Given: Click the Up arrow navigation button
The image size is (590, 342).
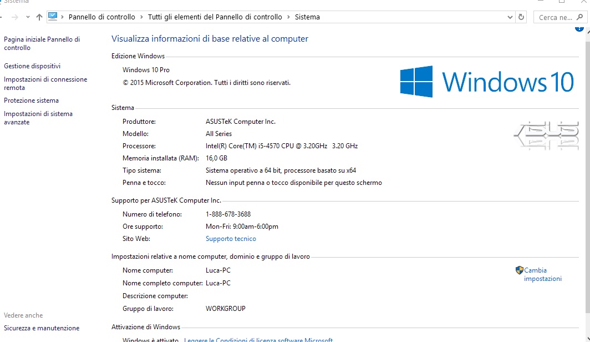Looking at the screenshot, I should click(39, 17).
